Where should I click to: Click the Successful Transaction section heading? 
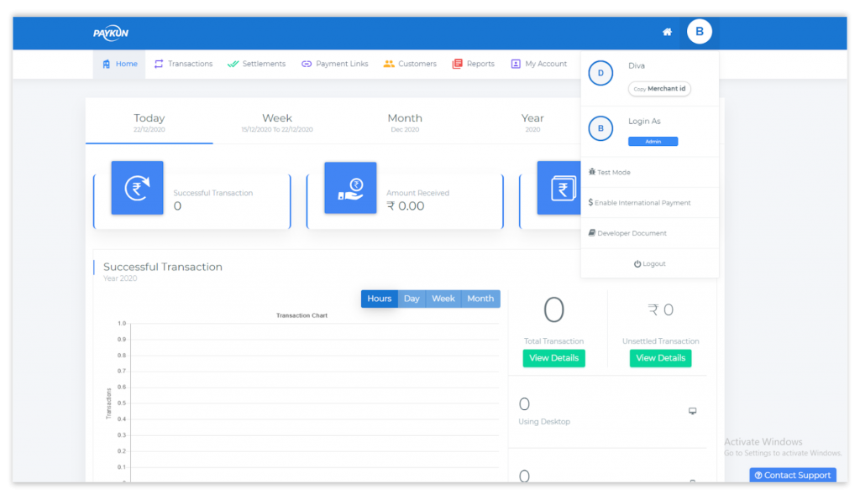coord(163,267)
